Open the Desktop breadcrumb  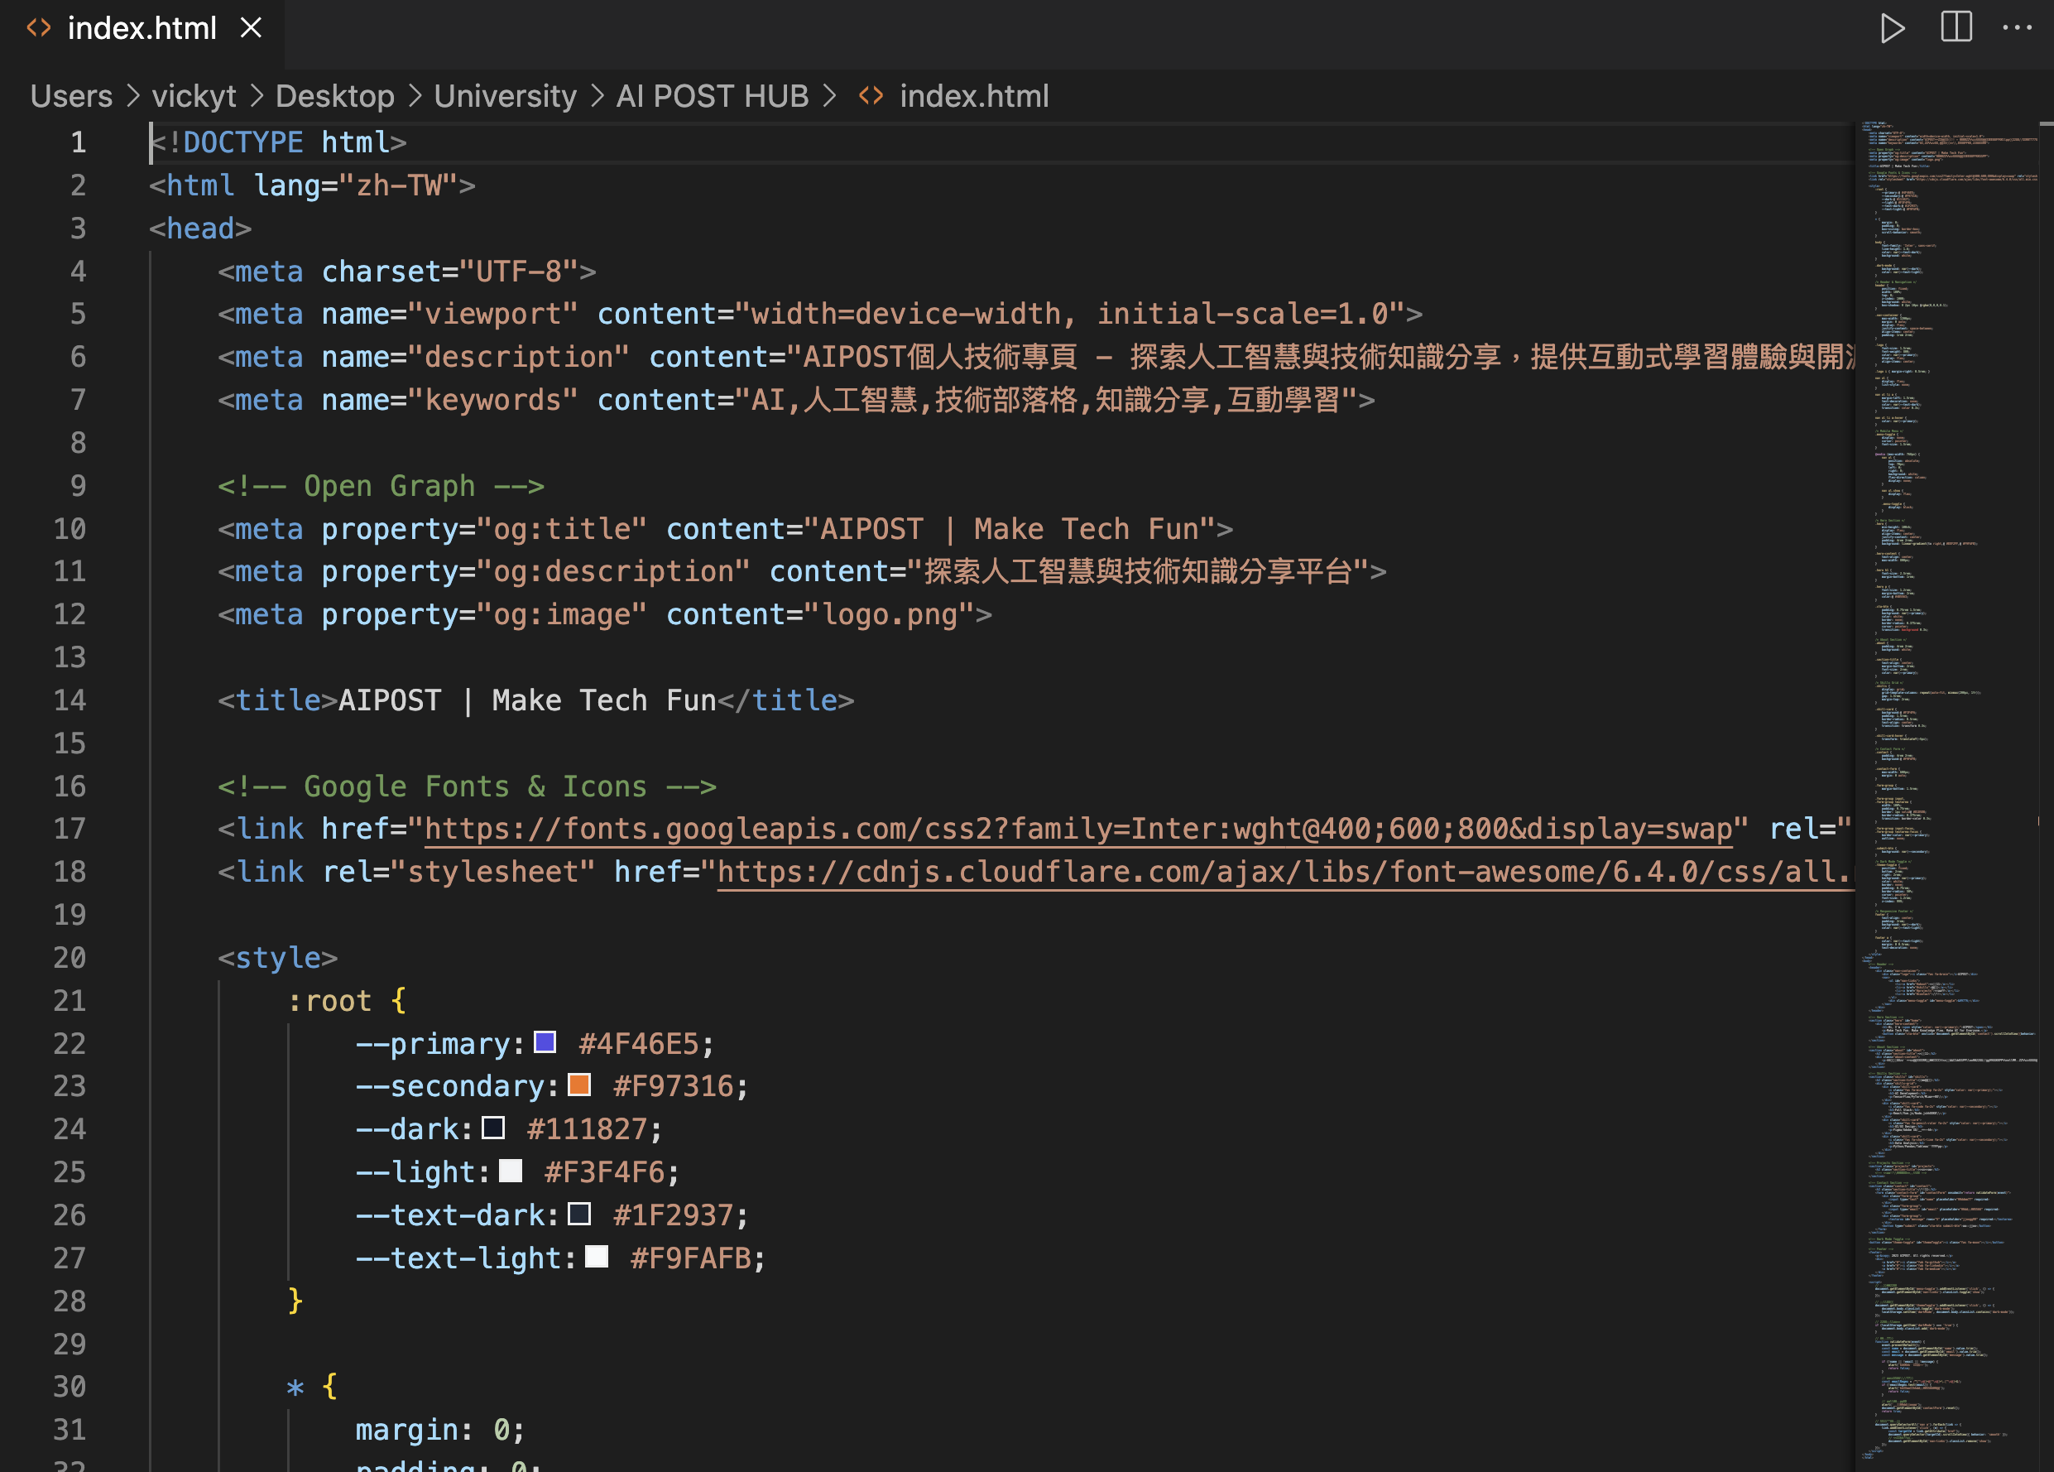335,96
